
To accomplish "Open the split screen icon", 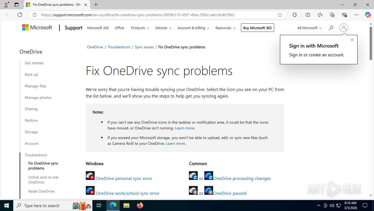I will [308, 15].
